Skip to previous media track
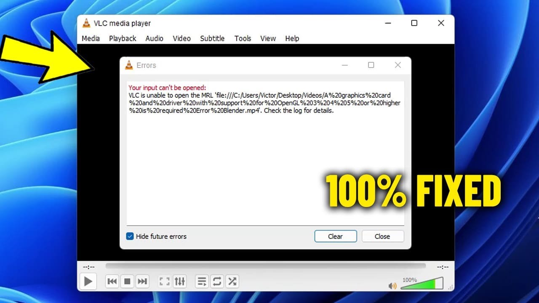 tap(112, 281)
